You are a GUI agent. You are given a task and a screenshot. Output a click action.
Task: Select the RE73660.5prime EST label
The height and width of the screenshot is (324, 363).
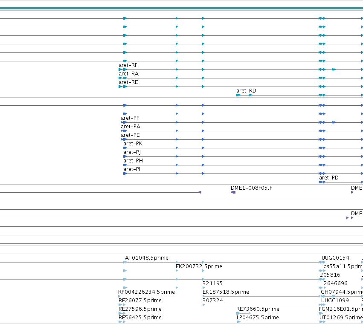(258, 309)
